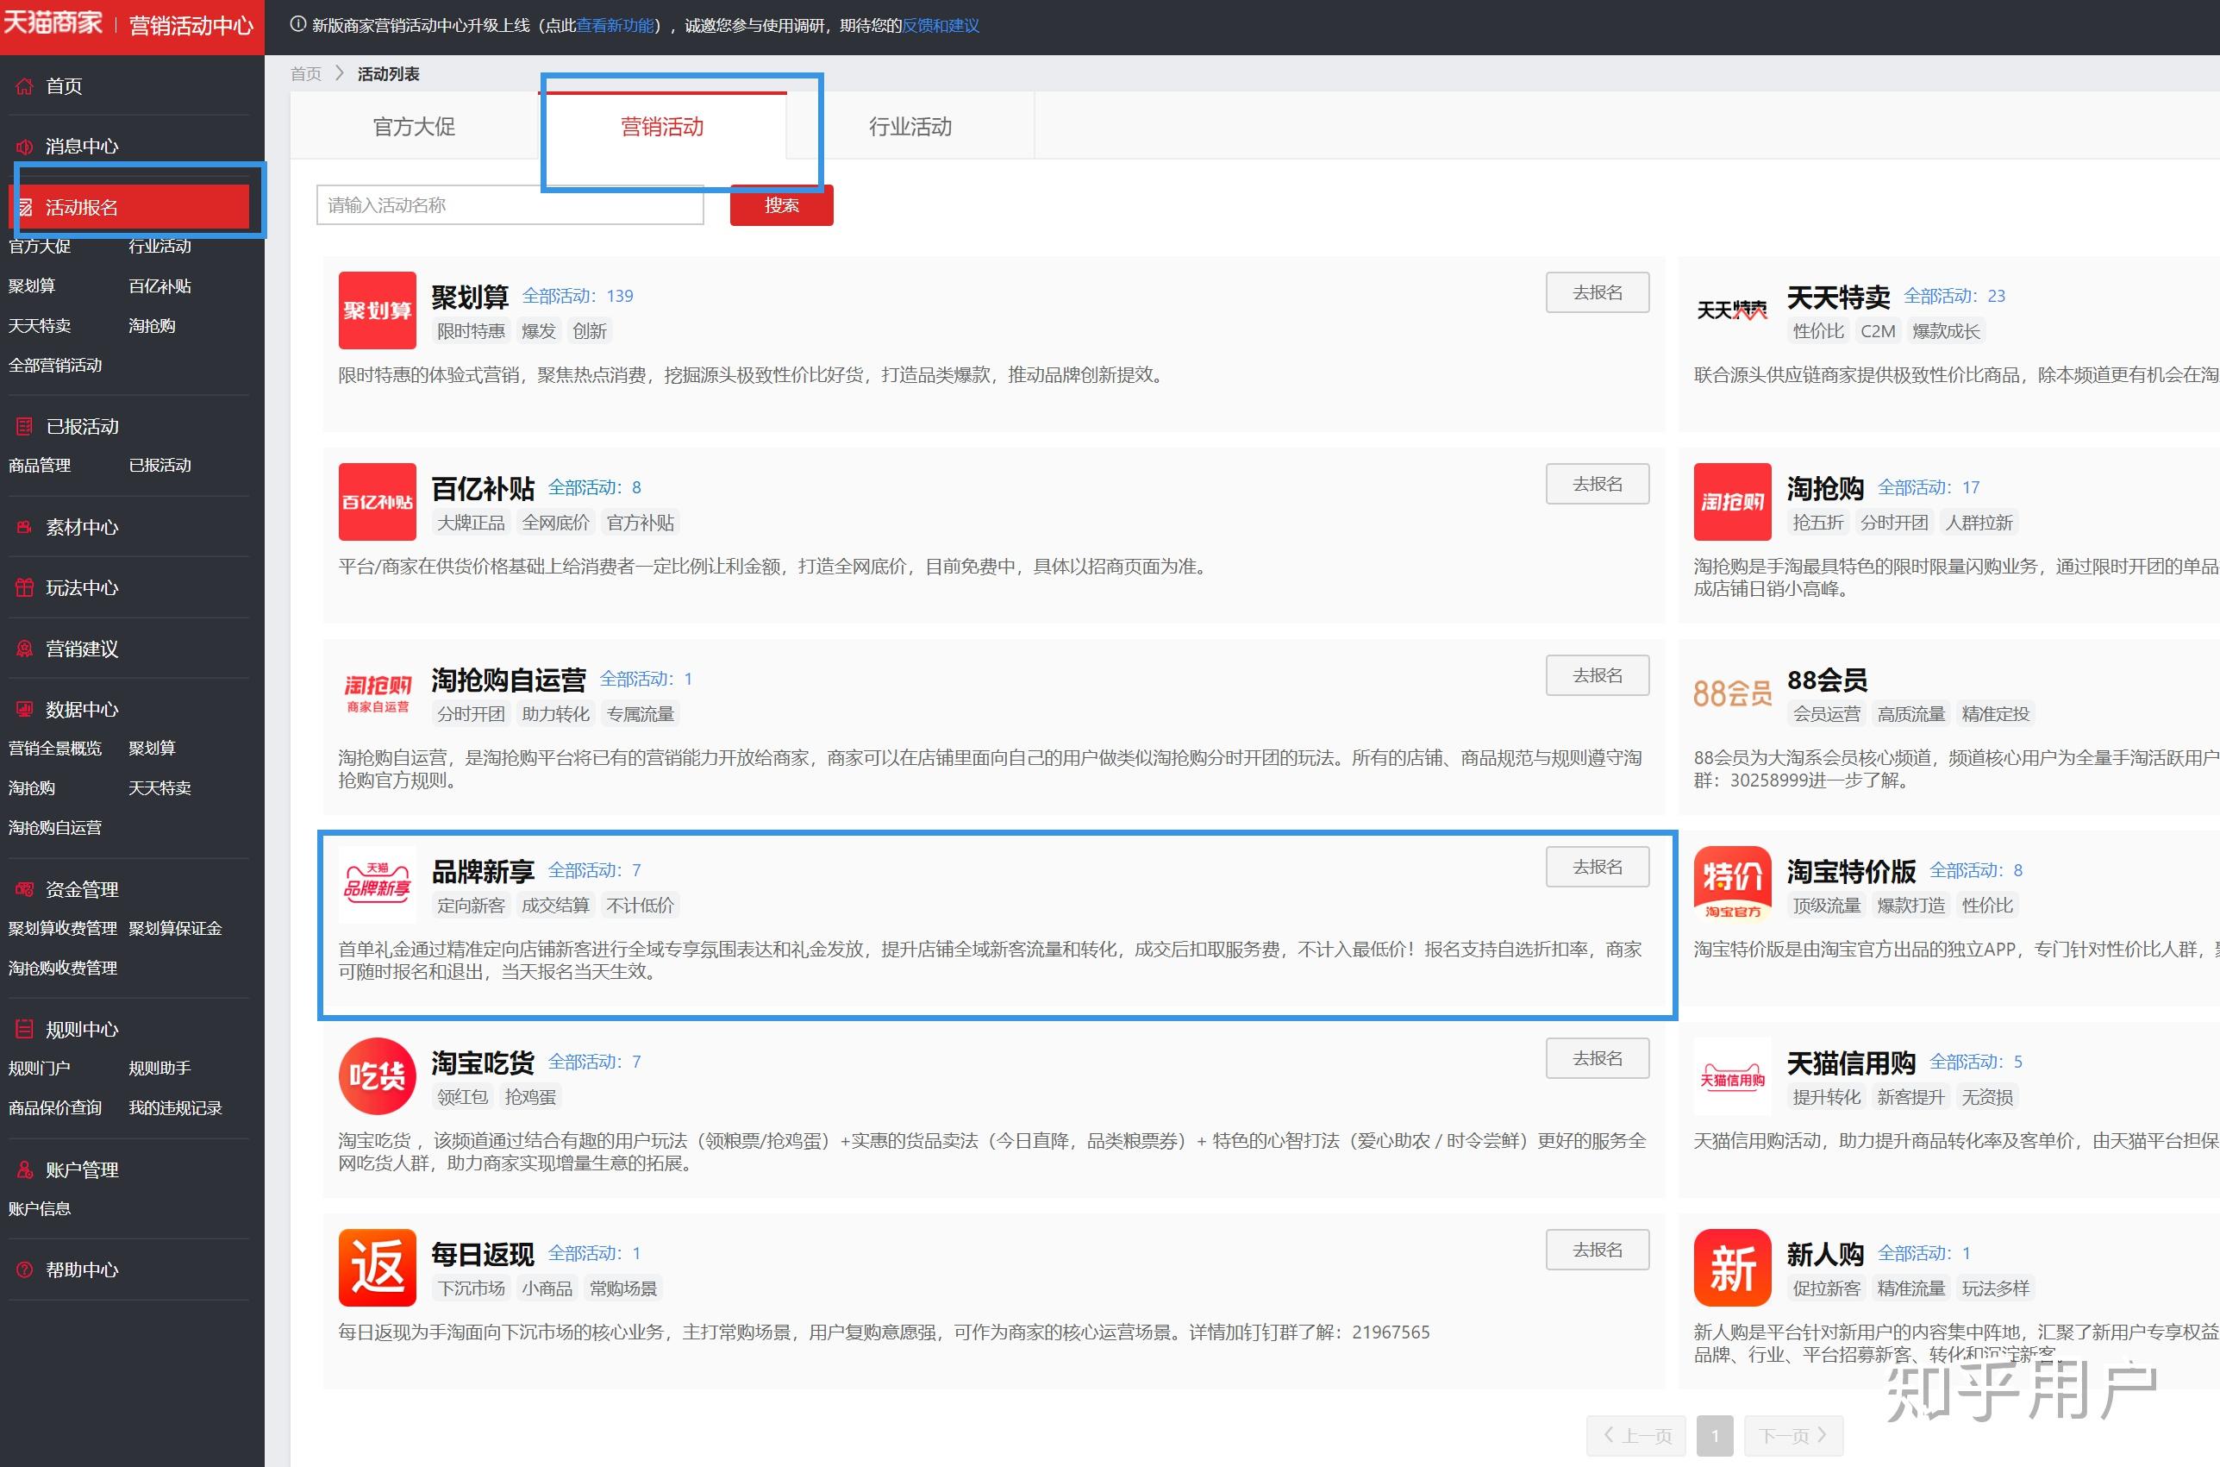Click 去报名 for 聚划算
The height and width of the screenshot is (1467, 2220).
(1597, 293)
